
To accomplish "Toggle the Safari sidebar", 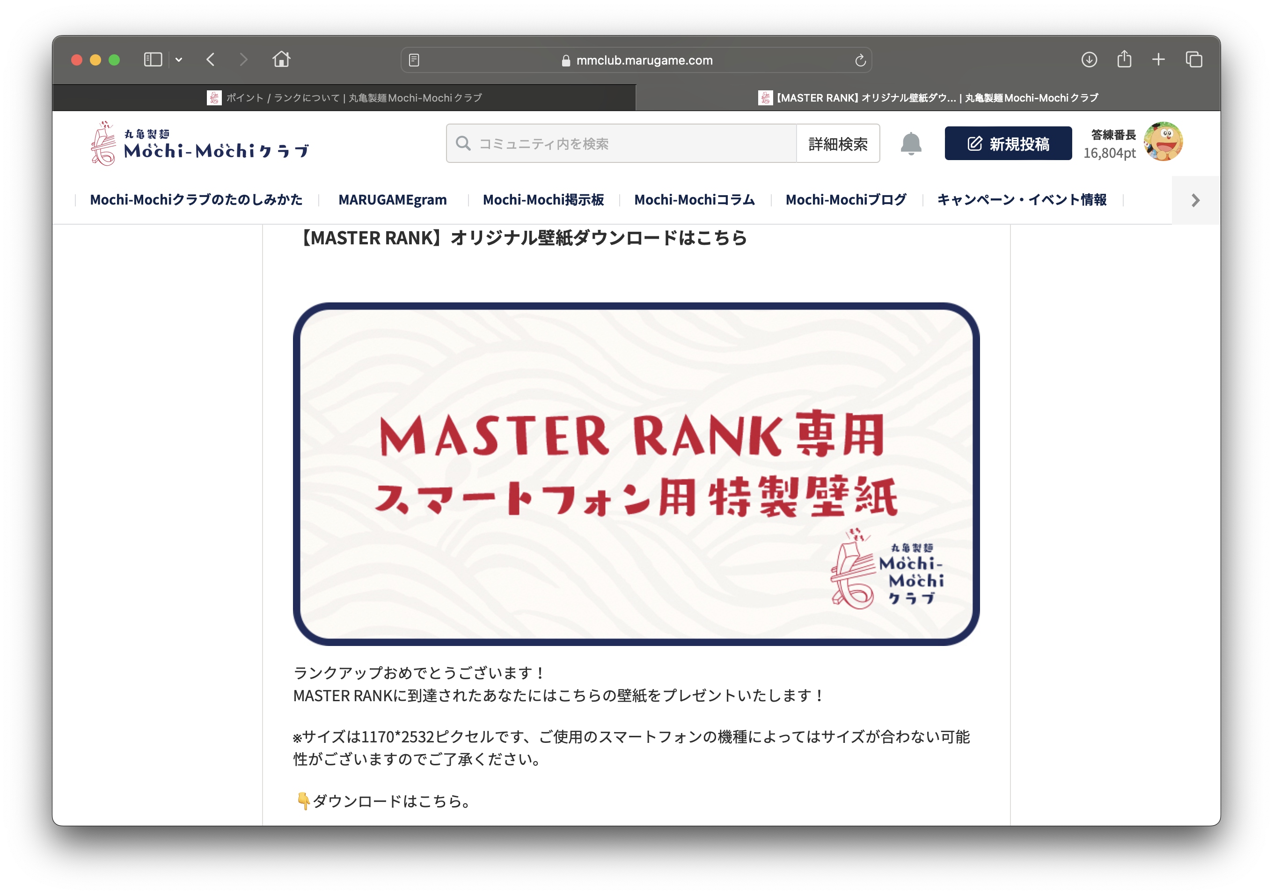I will pos(153,59).
